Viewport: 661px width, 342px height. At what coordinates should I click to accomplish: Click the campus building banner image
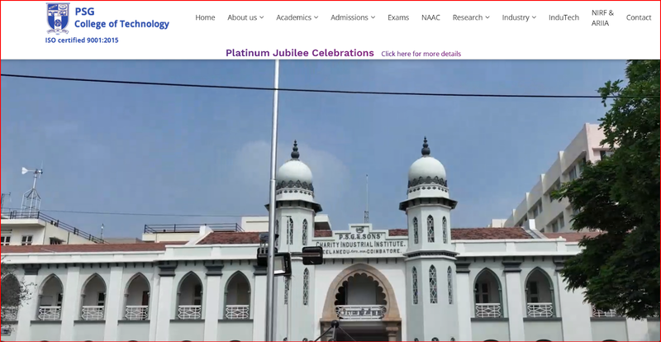click(330, 200)
